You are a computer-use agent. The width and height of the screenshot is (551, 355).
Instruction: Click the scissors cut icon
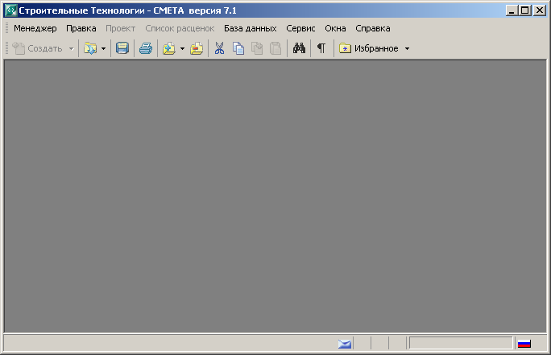(x=219, y=48)
